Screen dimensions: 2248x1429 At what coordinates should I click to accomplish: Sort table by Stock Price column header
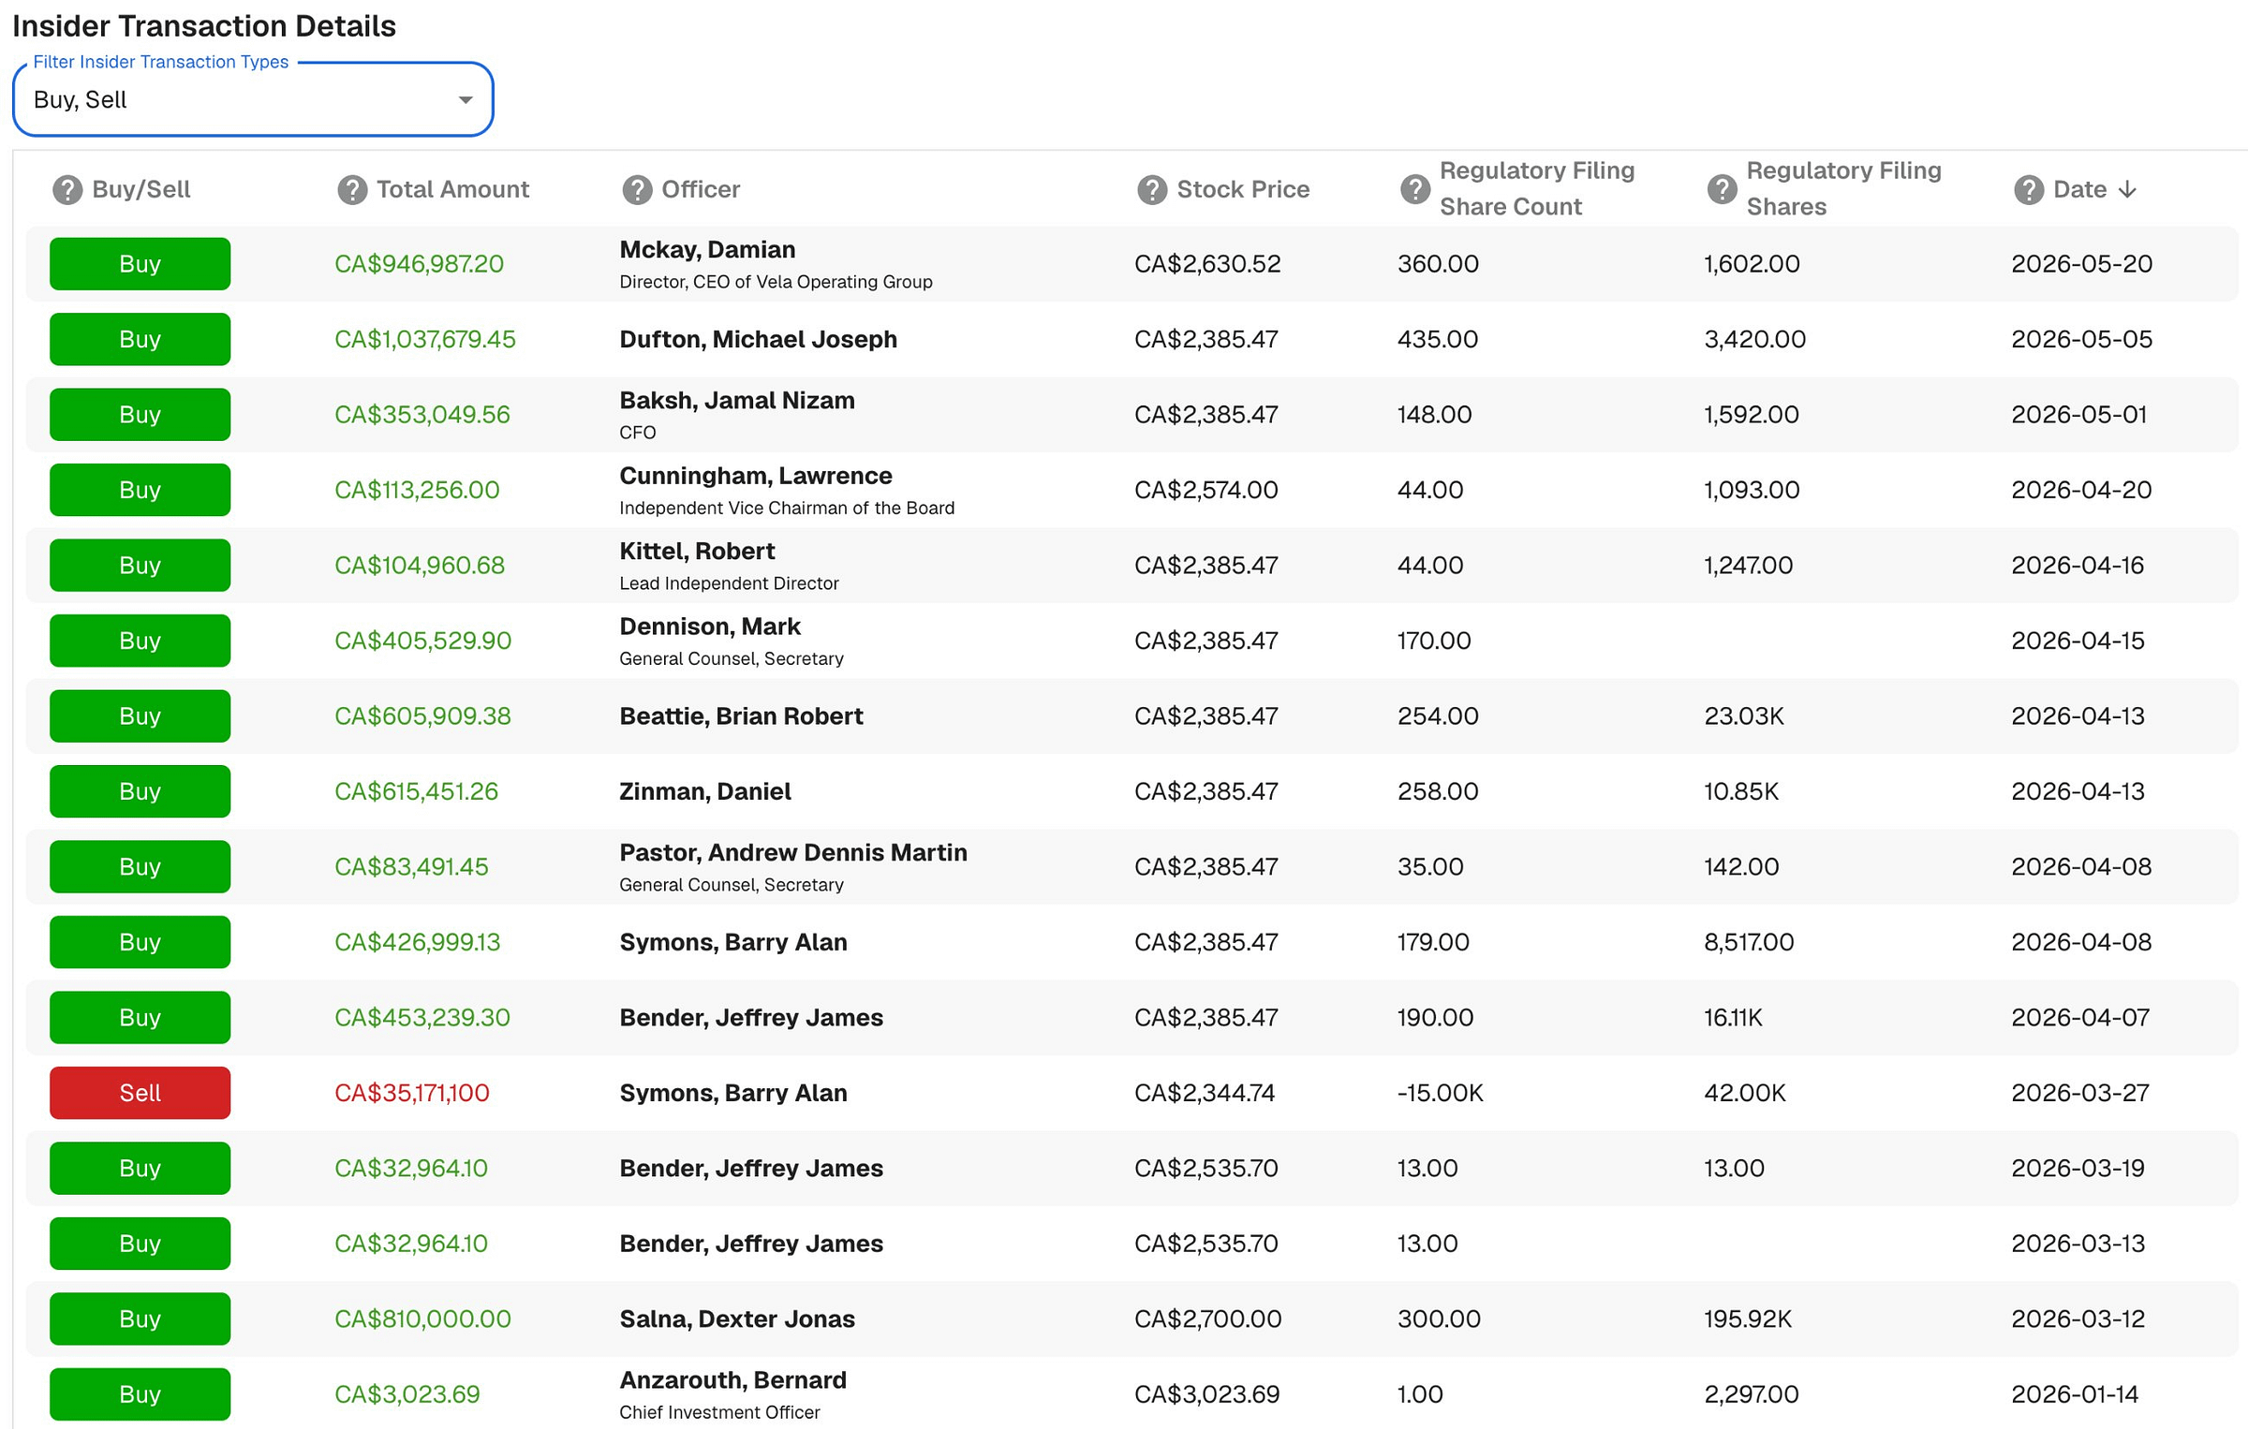pos(1243,190)
